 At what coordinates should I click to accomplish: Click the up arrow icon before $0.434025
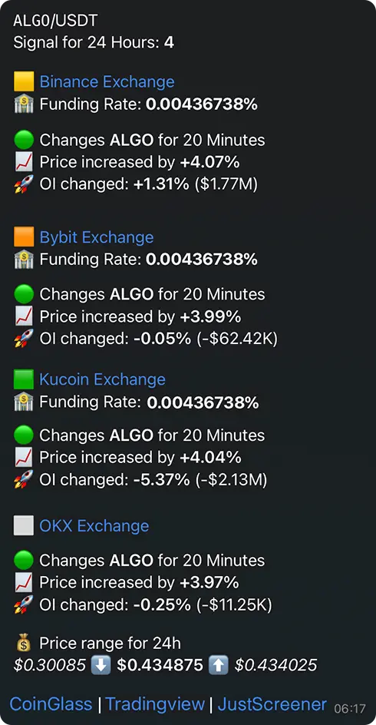point(219,665)
